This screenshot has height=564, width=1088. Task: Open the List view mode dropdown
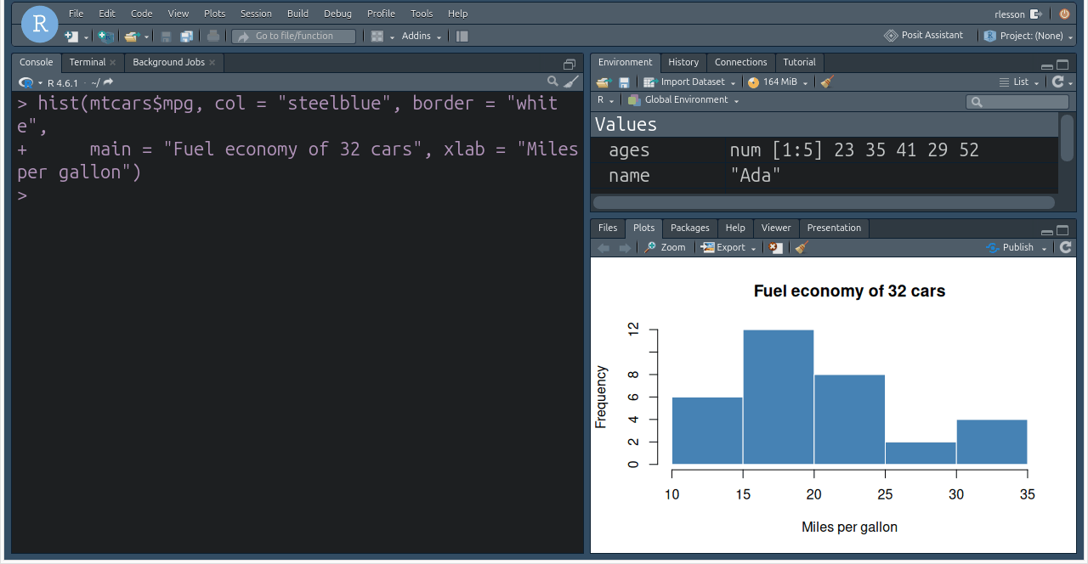[1021, 82]
